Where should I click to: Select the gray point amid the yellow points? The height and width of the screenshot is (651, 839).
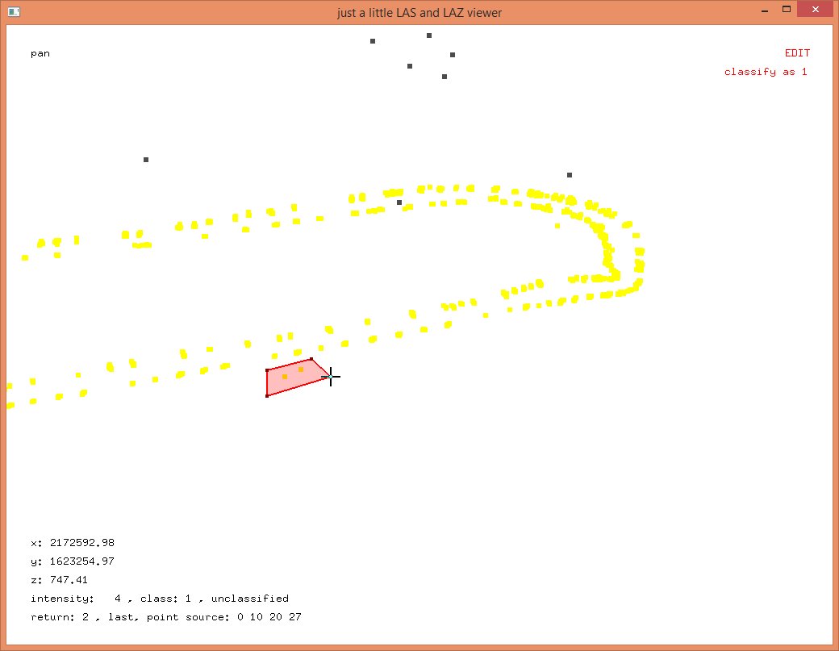pos(399,202)
